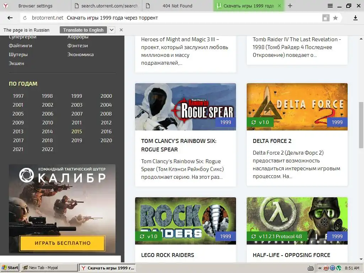364x273 pixels.
Task: Click the Yandex browser logo icon
Action: click(6, 6)
